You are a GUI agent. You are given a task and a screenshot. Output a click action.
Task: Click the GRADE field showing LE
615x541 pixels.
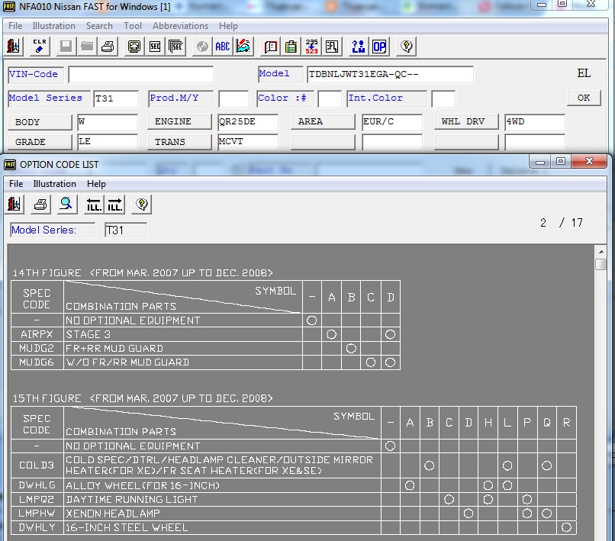click(108, 142)
